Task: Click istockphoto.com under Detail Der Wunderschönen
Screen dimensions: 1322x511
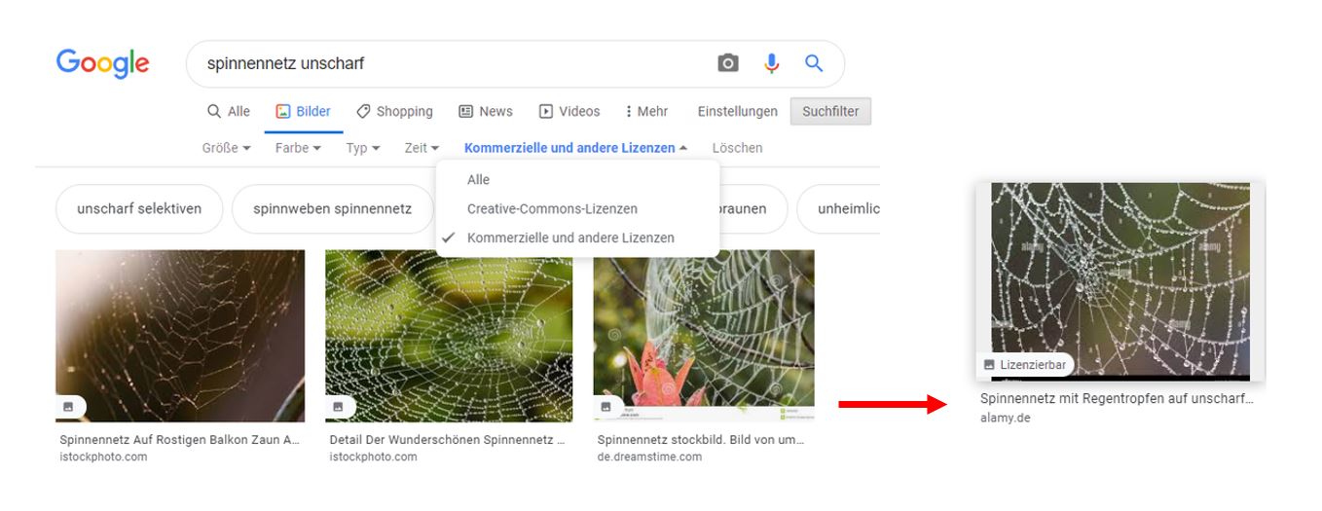Action: 373,456
